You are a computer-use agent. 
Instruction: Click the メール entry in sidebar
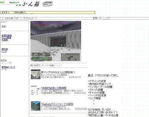click(x=4, y=70)
